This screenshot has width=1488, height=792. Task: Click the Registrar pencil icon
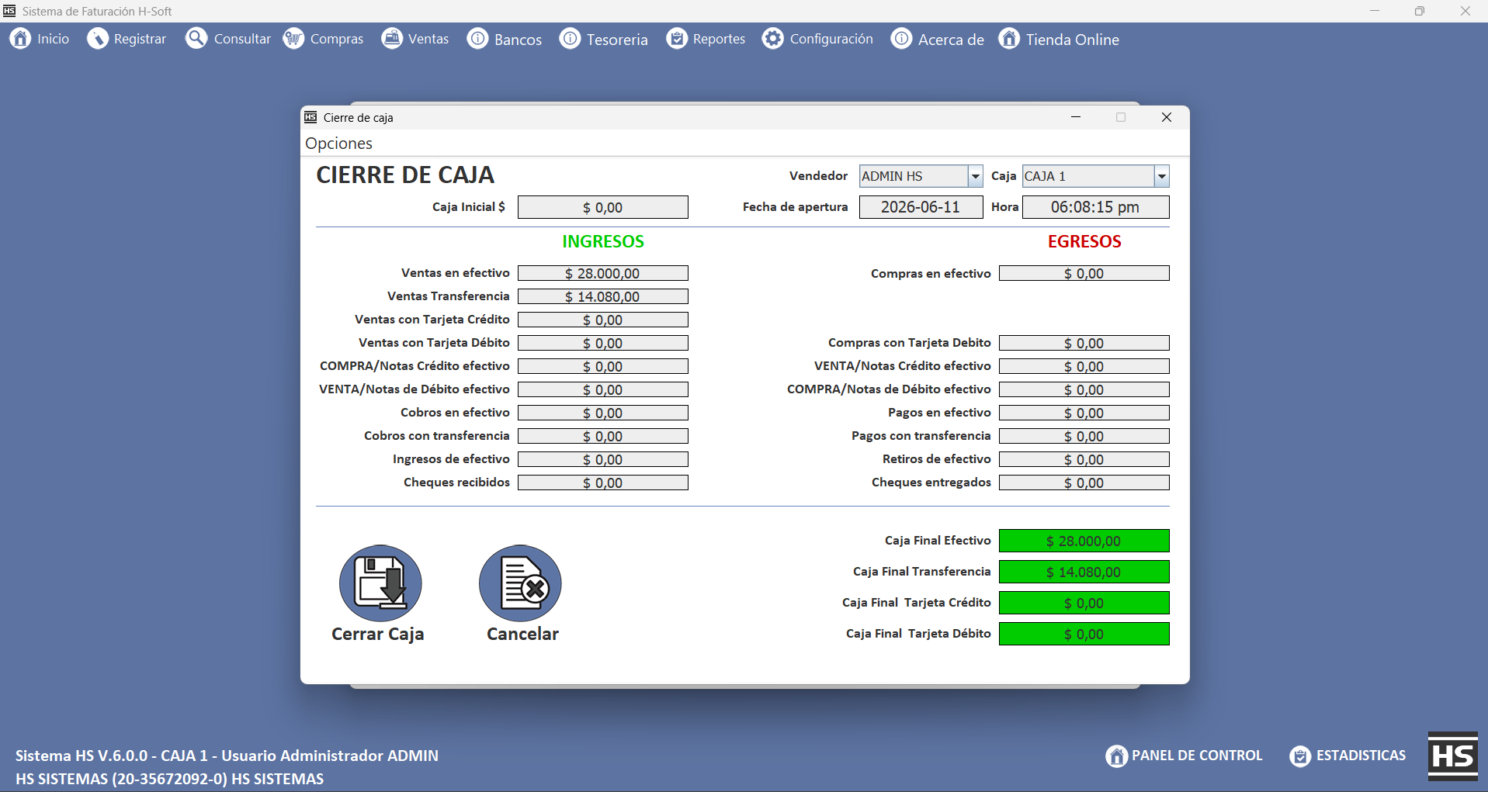pyautogui.click(x=98, y=38)
